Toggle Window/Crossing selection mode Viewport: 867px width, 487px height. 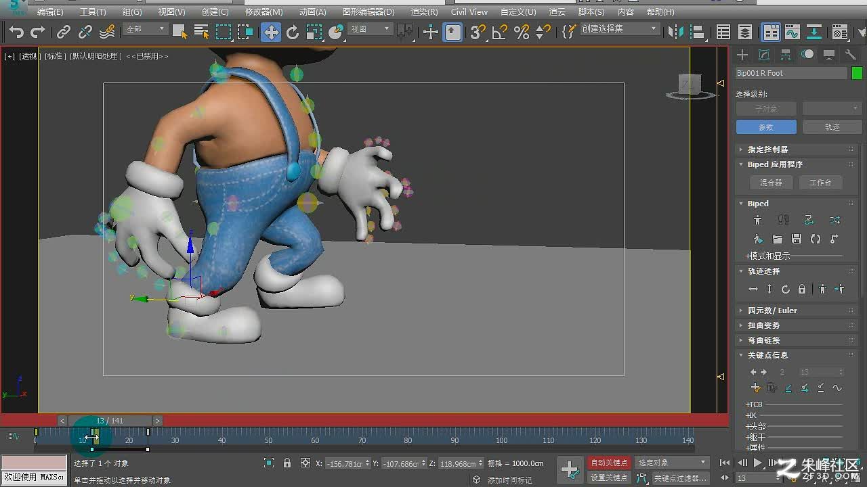245,32
